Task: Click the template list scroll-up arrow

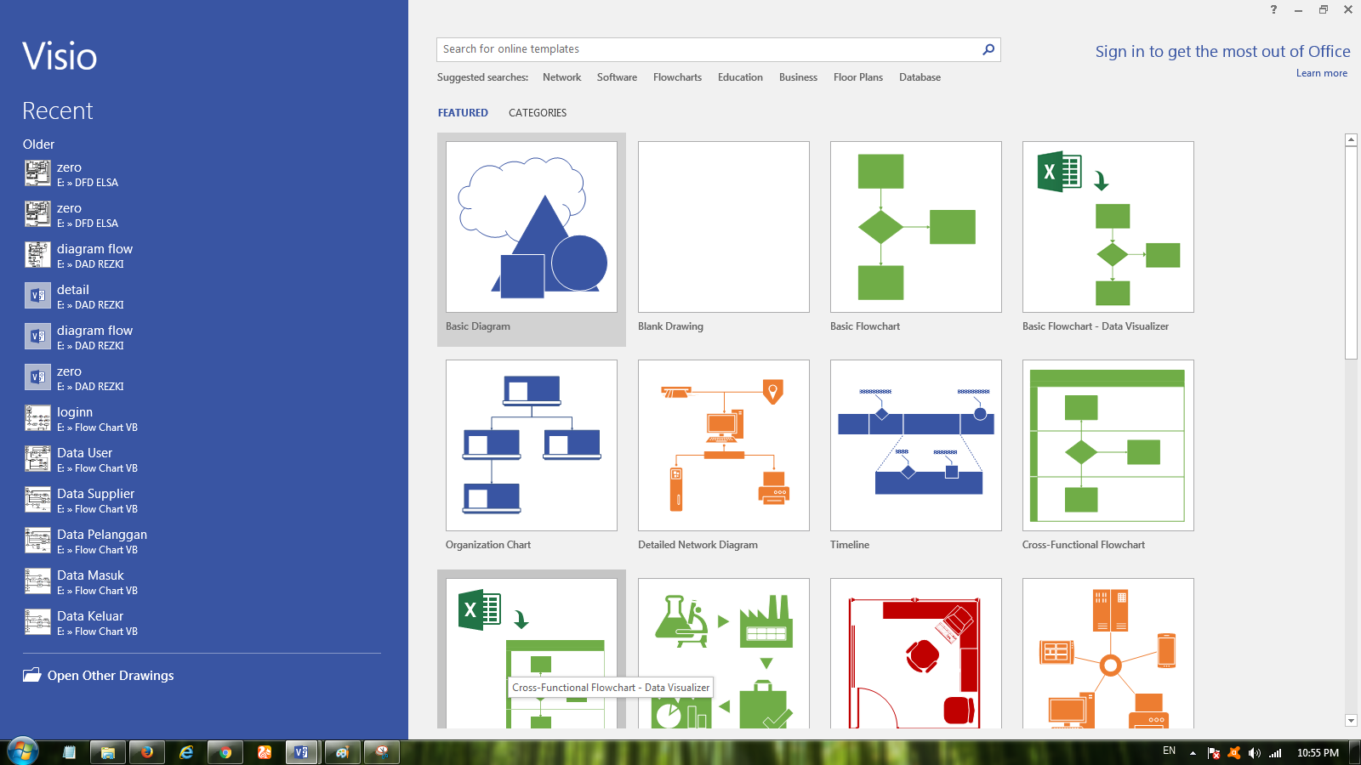Action: point(1351,139)
